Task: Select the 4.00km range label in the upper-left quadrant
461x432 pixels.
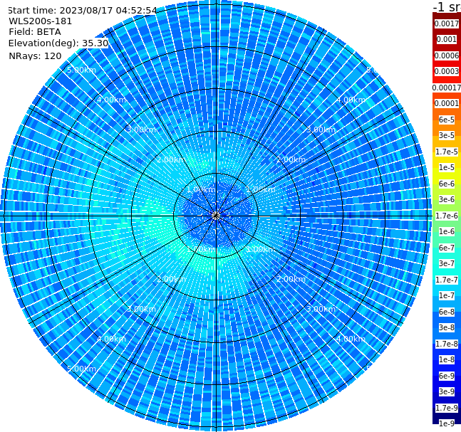Action: coord(111,100)
